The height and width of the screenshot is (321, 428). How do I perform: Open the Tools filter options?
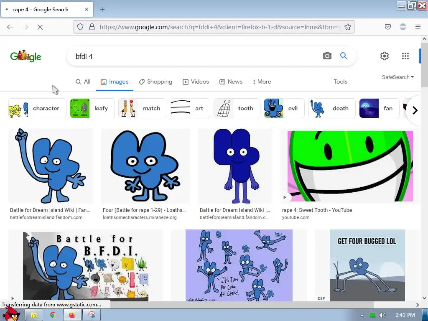(340, 82)
